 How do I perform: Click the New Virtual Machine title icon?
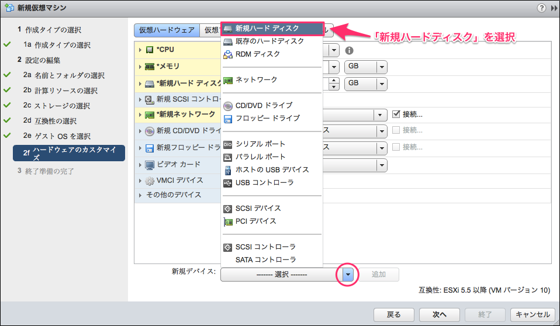9,8
